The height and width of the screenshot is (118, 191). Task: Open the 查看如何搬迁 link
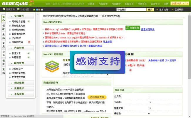(95, 46)
